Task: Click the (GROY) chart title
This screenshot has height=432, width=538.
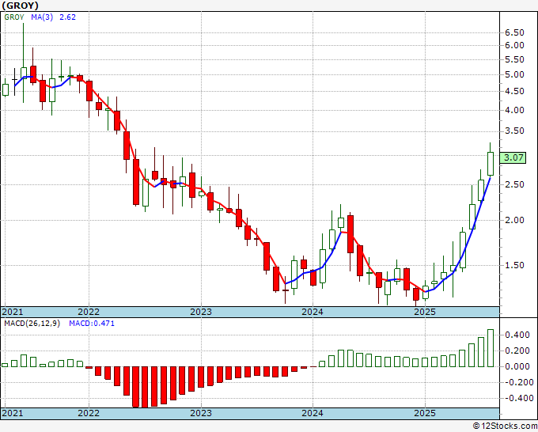Action: [x=20, y=6]
